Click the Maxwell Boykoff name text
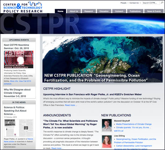165x150 pixels. [122, 121]
